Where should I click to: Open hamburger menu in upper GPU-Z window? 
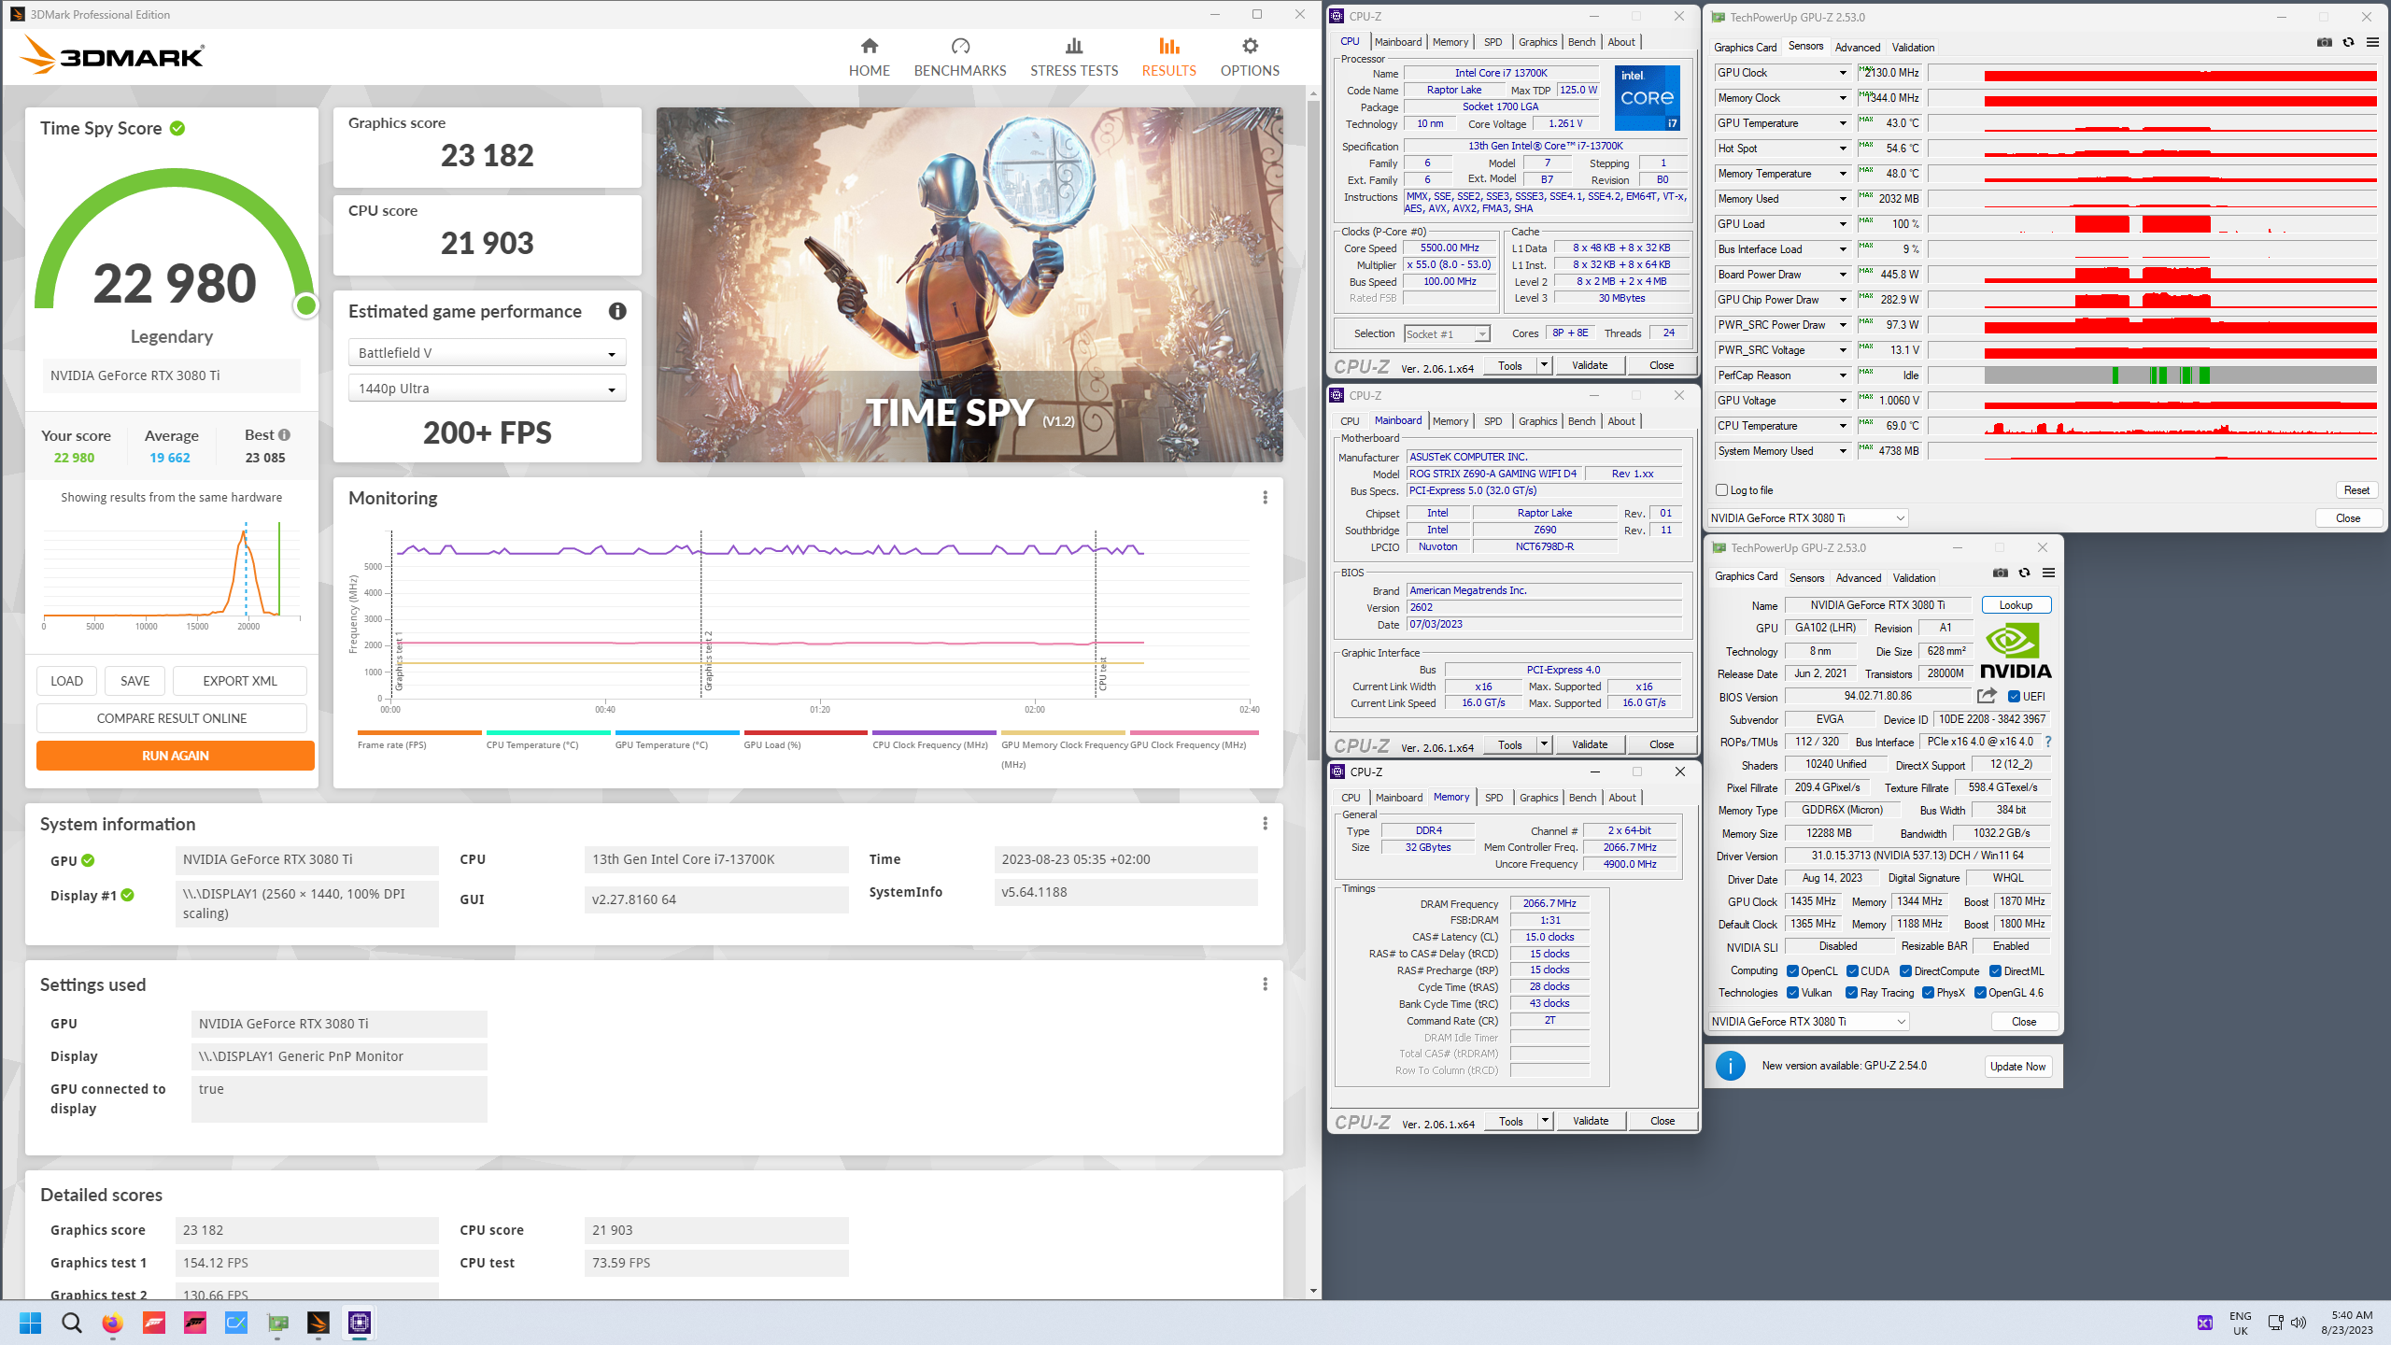2372,43
